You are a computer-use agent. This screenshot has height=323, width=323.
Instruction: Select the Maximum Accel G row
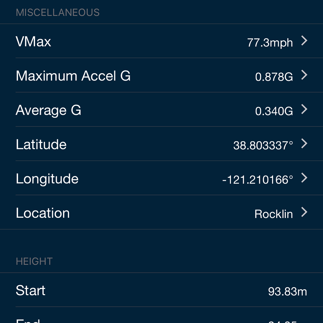coord(161,75)
